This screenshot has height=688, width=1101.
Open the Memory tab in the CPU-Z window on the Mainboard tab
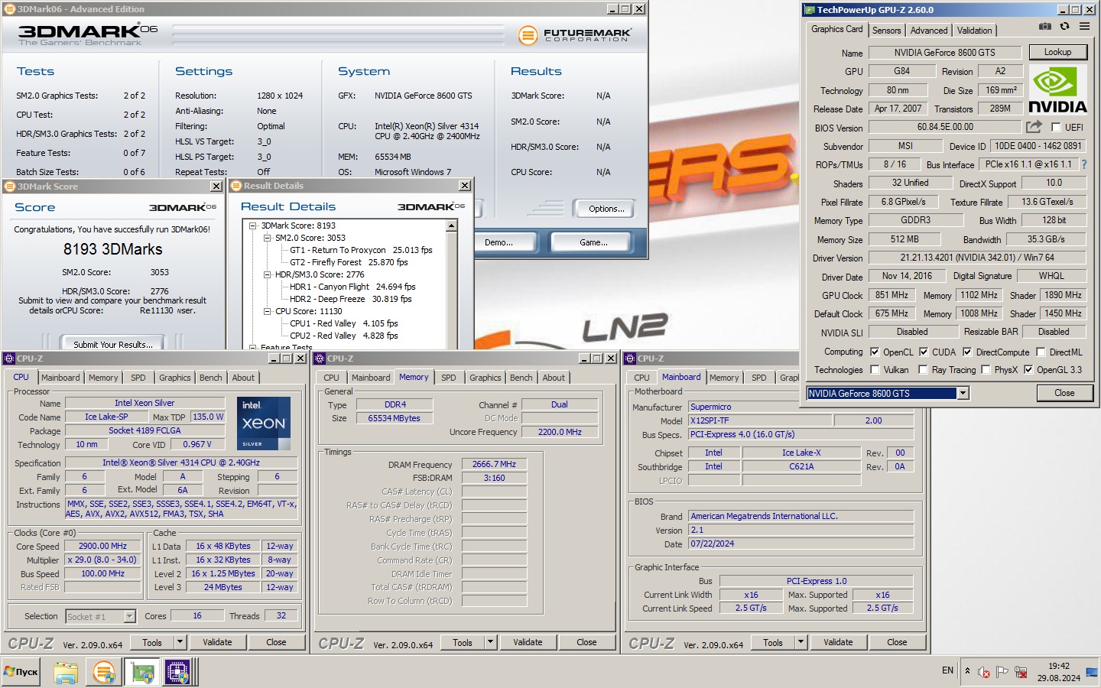(724, 378)
